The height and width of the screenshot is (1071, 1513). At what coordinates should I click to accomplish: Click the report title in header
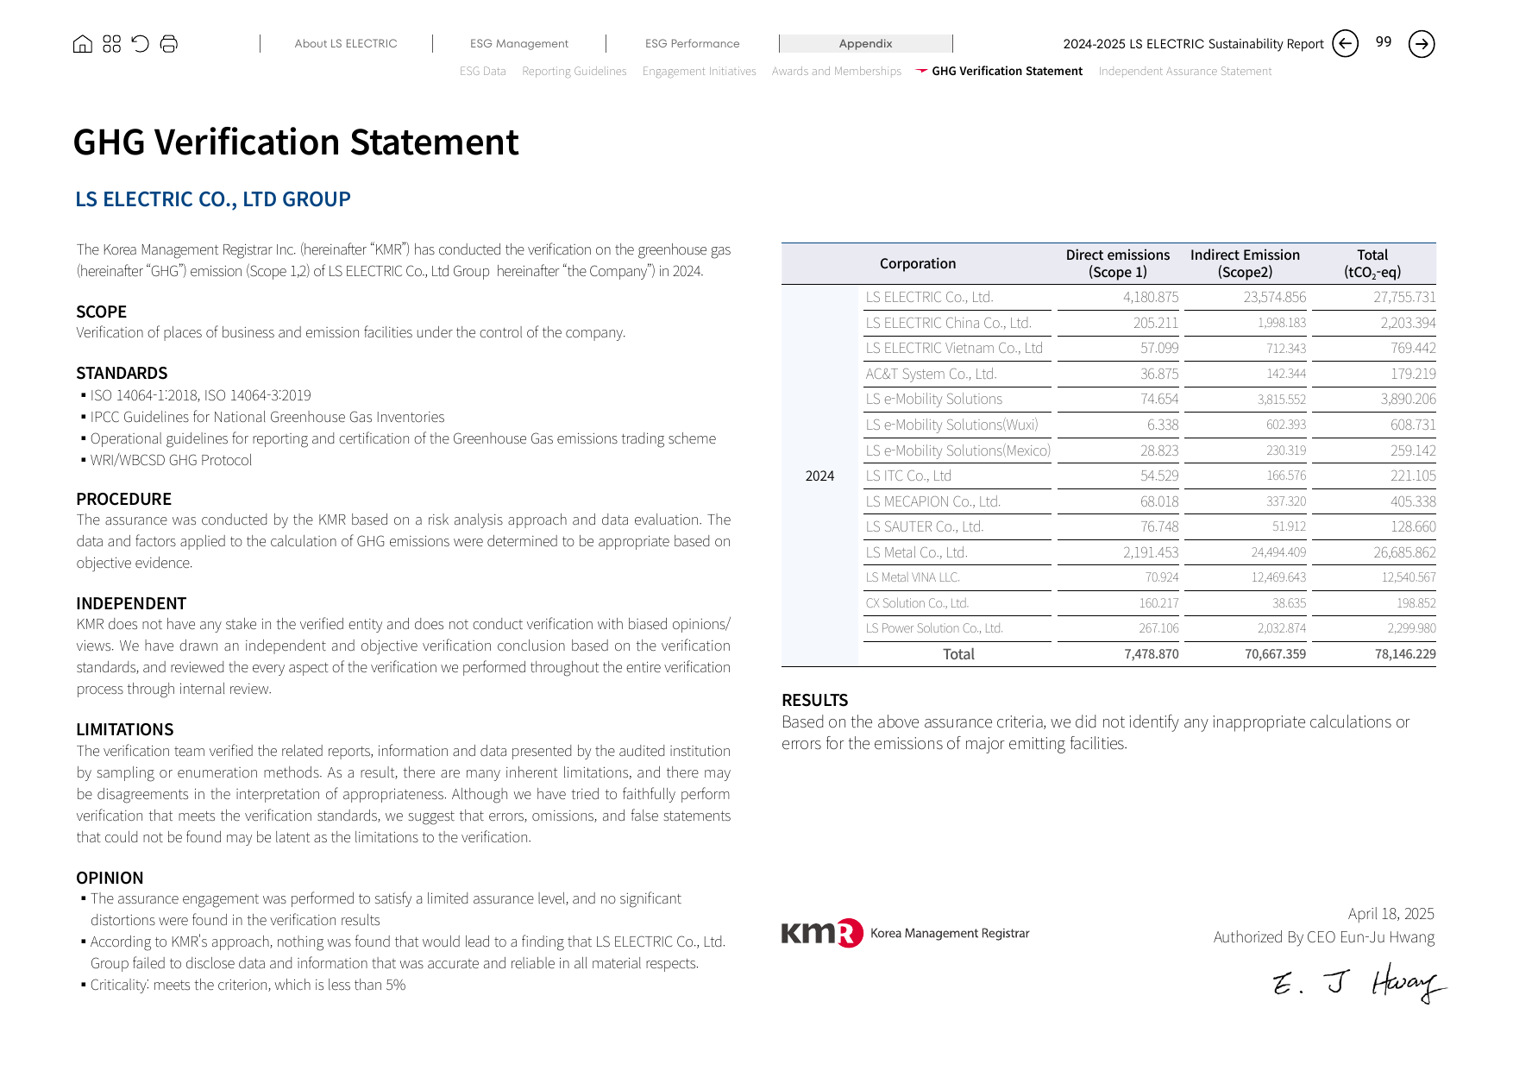pos(1193,44)
